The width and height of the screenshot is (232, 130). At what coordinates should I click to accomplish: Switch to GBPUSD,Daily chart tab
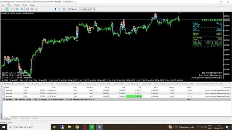click(x=76, y=83)
